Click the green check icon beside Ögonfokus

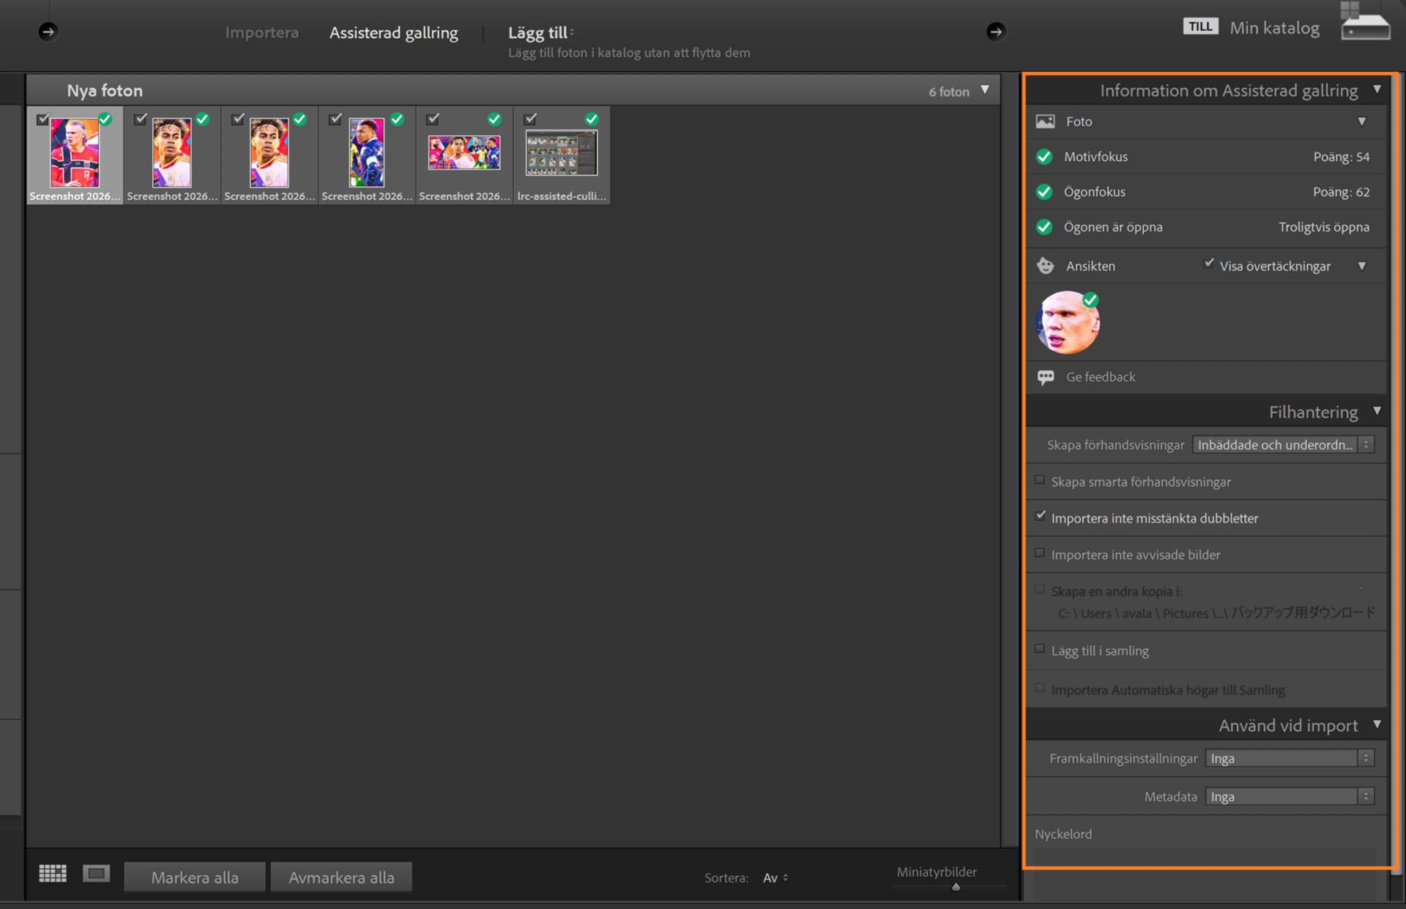pyautogui.click(x=1045, y=192)
